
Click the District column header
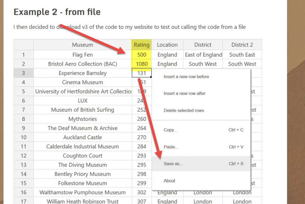203,45
